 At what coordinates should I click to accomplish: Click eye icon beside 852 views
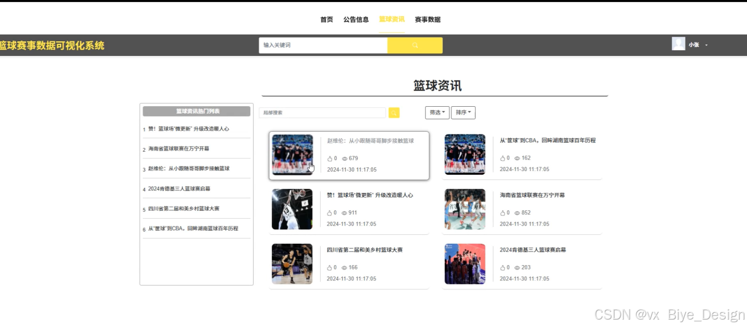click(x=517, y=213)
